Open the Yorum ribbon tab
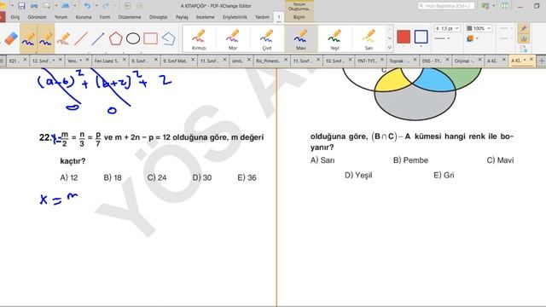Screen dimensions: 546x307 pyautogui.click(x=61, y=17)
